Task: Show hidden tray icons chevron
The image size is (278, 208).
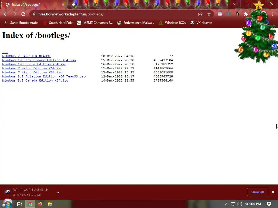Action: [x=227, y=204]
